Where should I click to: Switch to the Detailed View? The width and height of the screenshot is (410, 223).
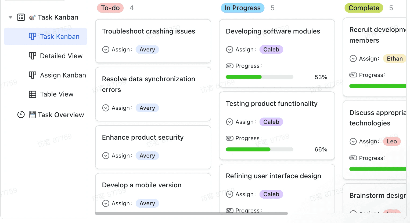coord(61,56)
